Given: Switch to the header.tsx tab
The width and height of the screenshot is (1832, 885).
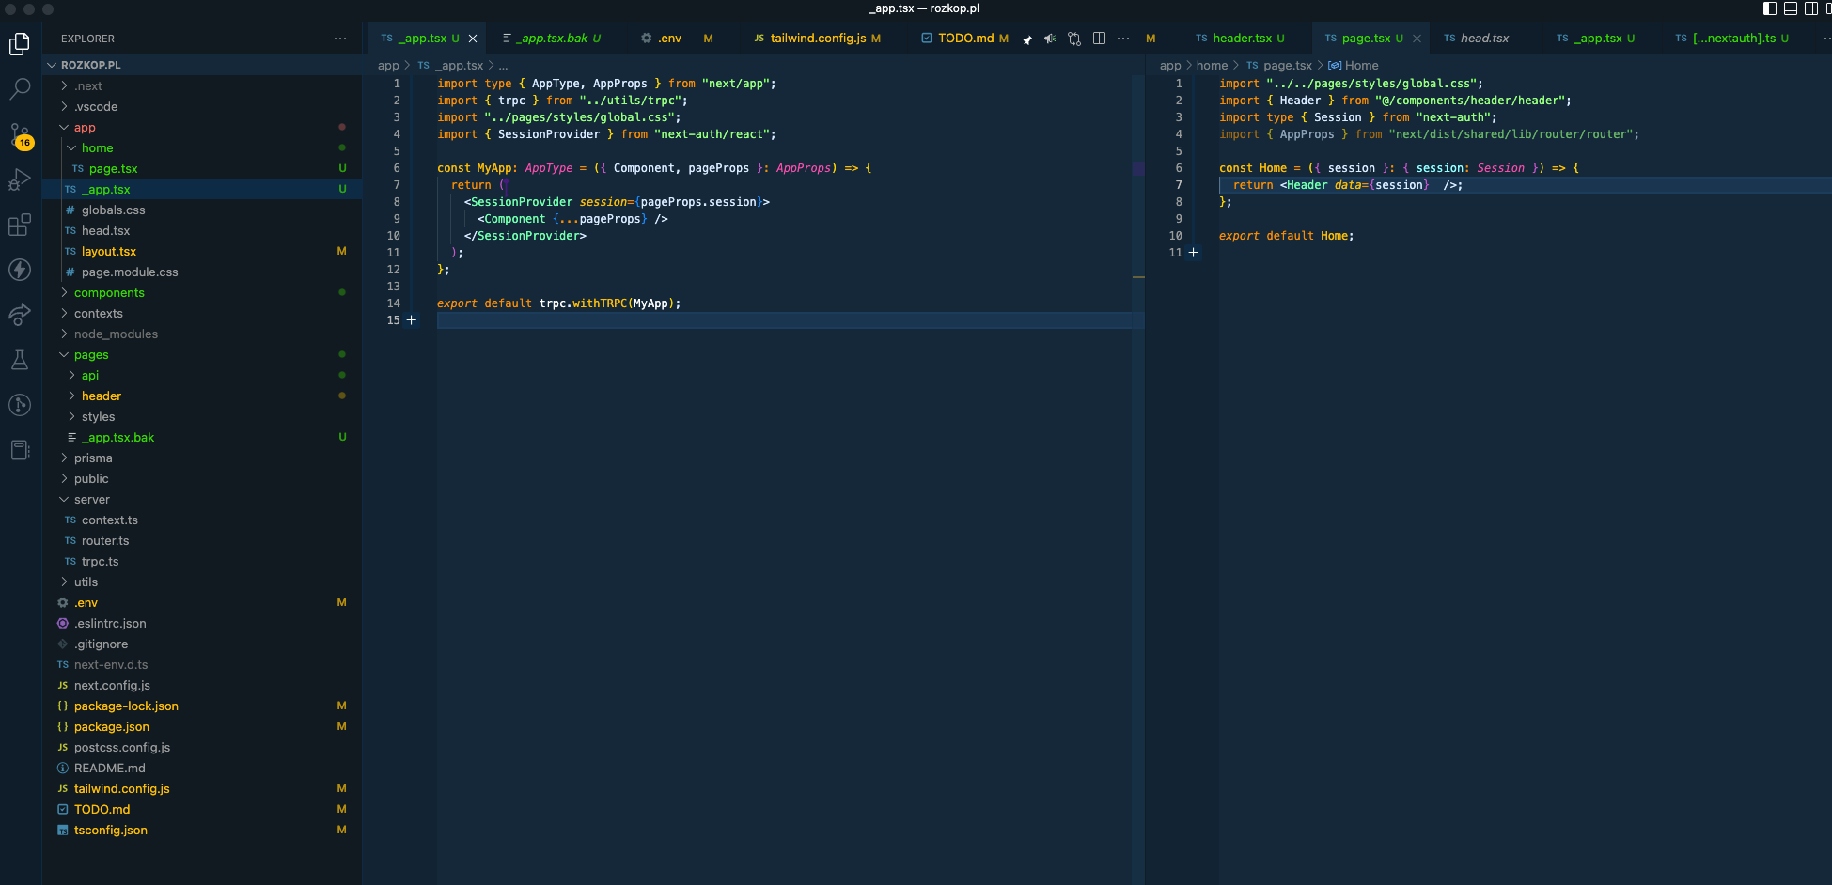Looking at the screenshot, I should 1241,39.
